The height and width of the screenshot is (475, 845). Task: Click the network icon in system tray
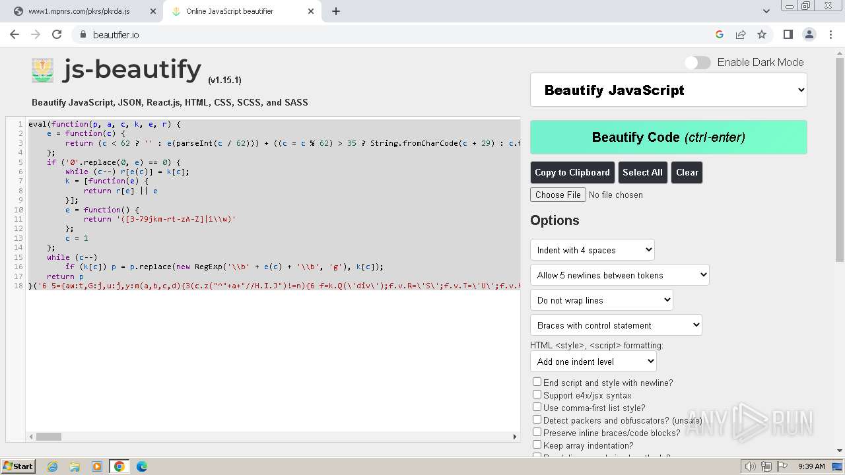point(766,466)
